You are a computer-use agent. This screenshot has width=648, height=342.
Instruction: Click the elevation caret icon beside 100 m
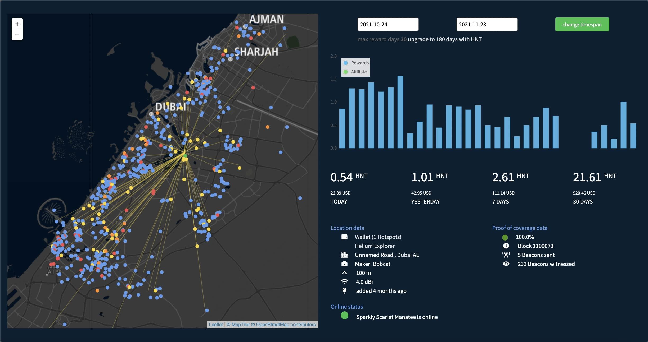pyautogui.click(x=344, y=273)
